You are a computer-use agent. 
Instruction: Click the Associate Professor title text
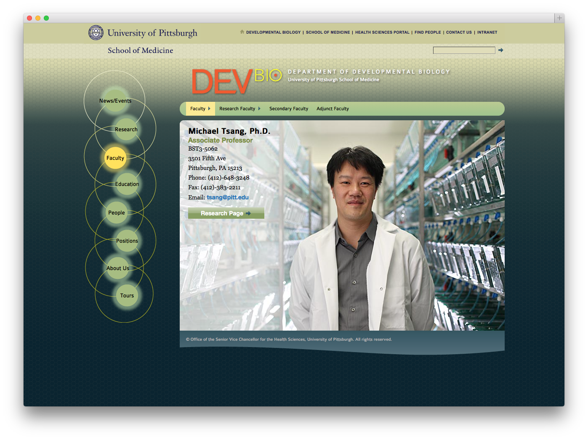pyautogui.click(x=221, y=140)
